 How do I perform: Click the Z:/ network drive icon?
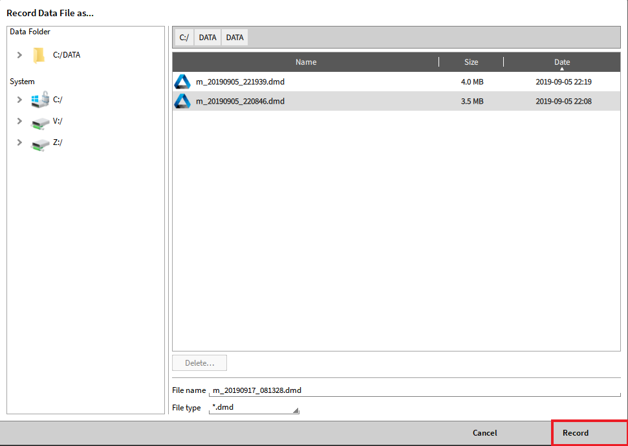tap(40, 143)
